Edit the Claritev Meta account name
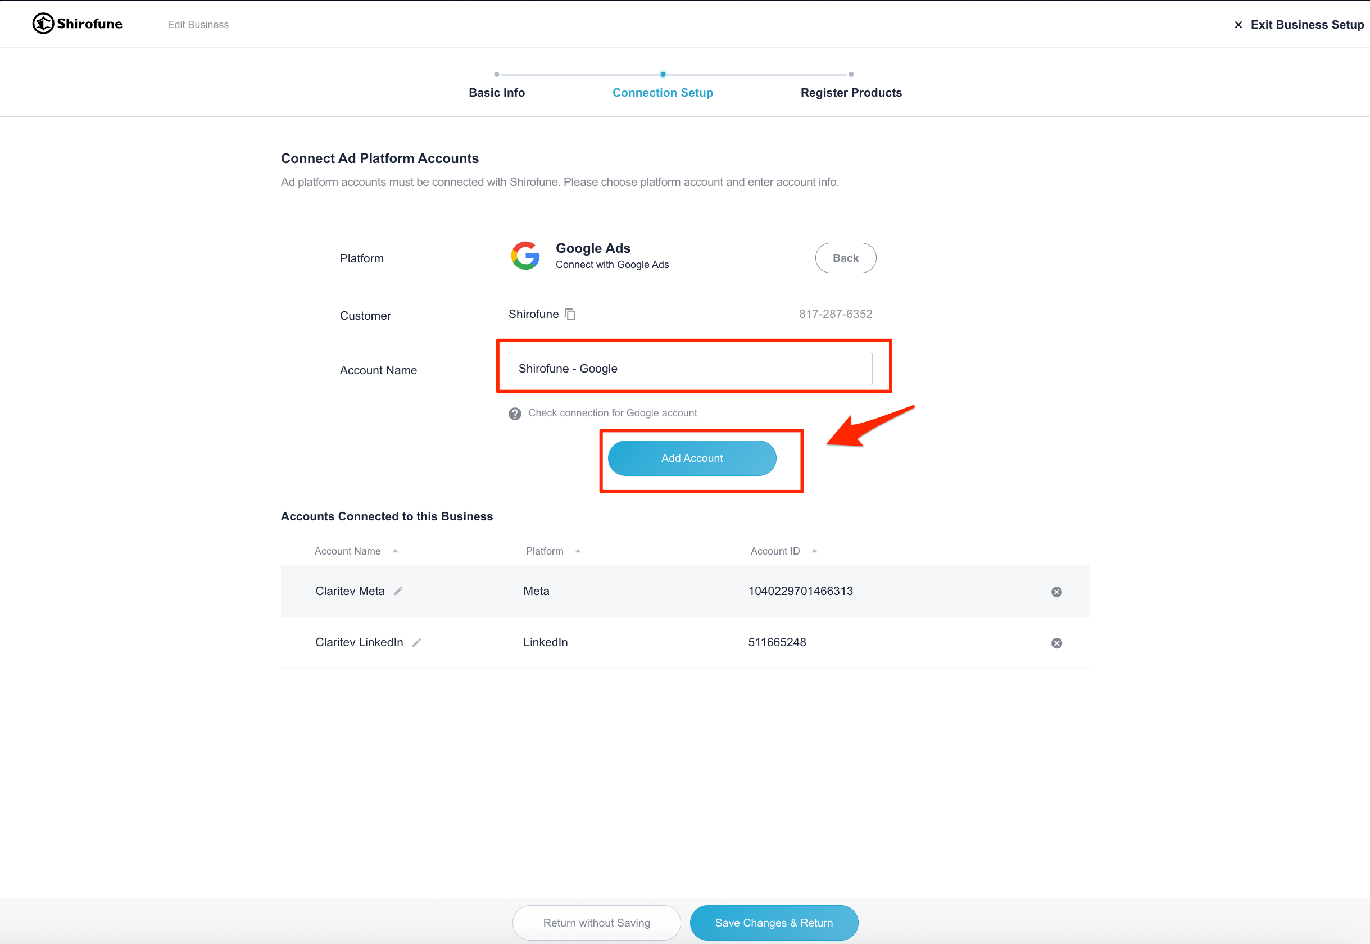 pyautogui.click(x=398, y=591)
